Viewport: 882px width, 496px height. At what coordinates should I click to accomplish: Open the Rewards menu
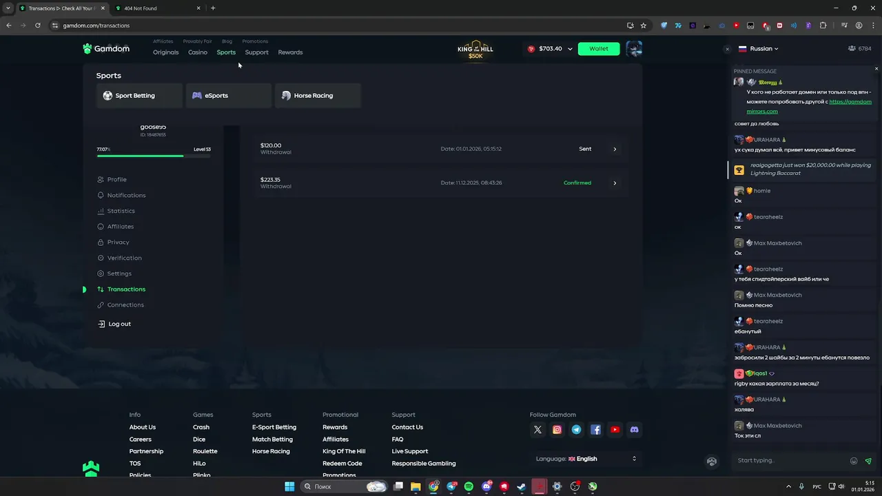click(290, 52)
